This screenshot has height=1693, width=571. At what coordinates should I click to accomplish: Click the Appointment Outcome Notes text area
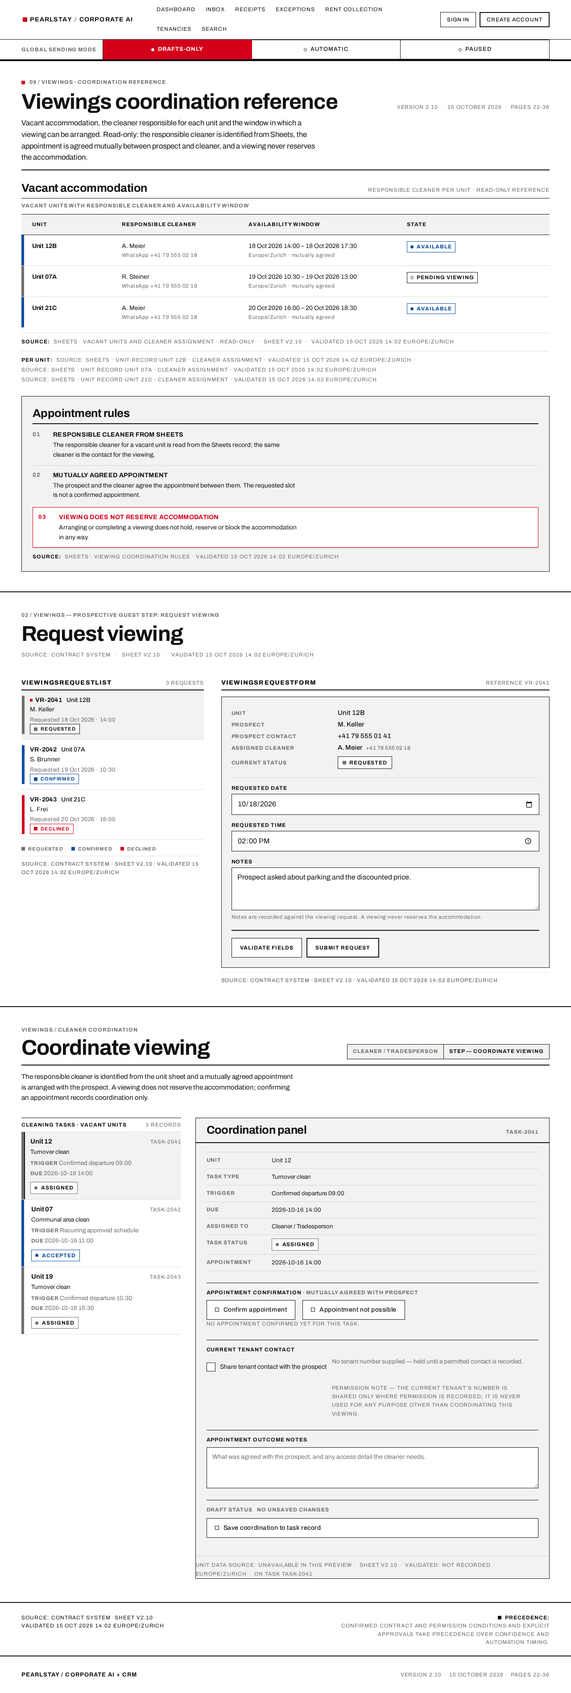point(372,1468)
